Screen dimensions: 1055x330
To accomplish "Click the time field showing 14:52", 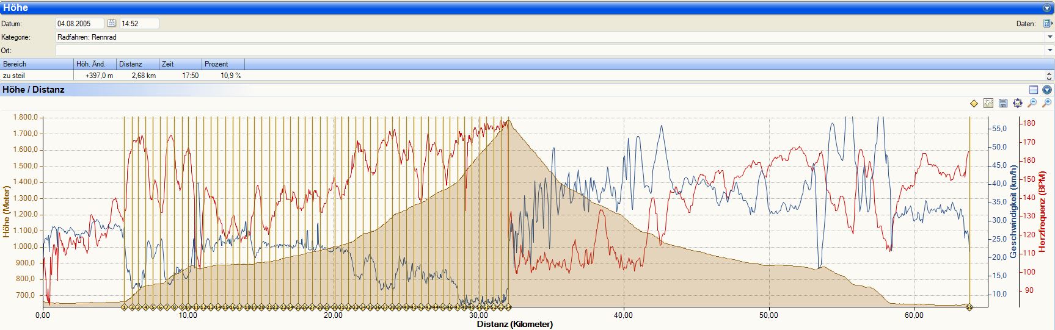I will coord(139,24).
